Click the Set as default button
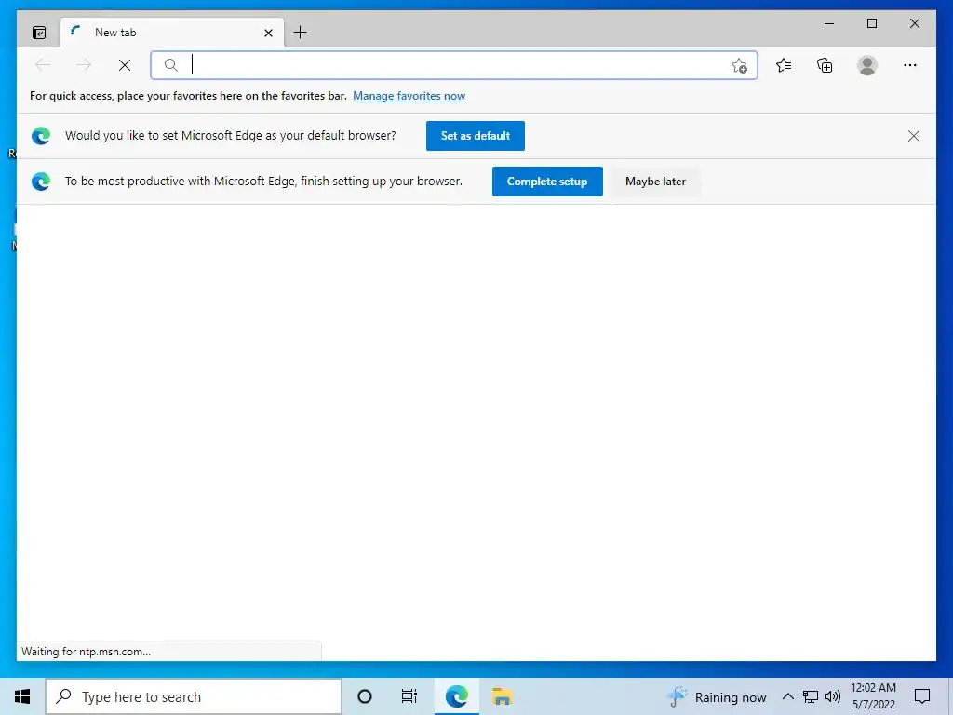This screenshot has width=953, height=715. pos(476,136)
